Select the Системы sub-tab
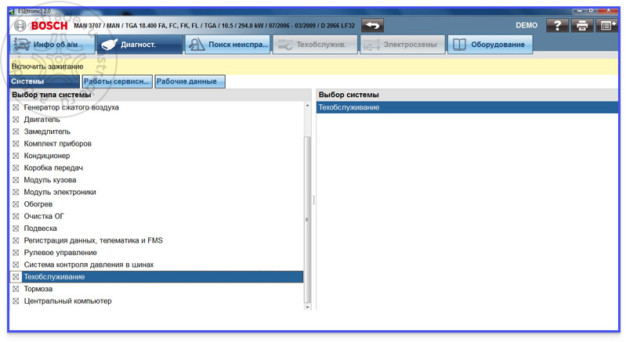 click(x=45, y=81)
